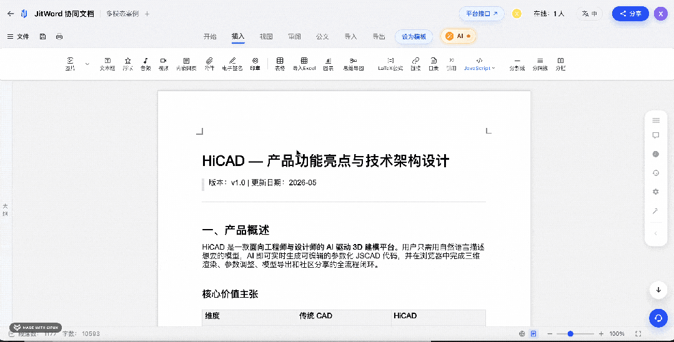Expand the image insert dropdown chevron
674x342 pixels.
(87, 64)
